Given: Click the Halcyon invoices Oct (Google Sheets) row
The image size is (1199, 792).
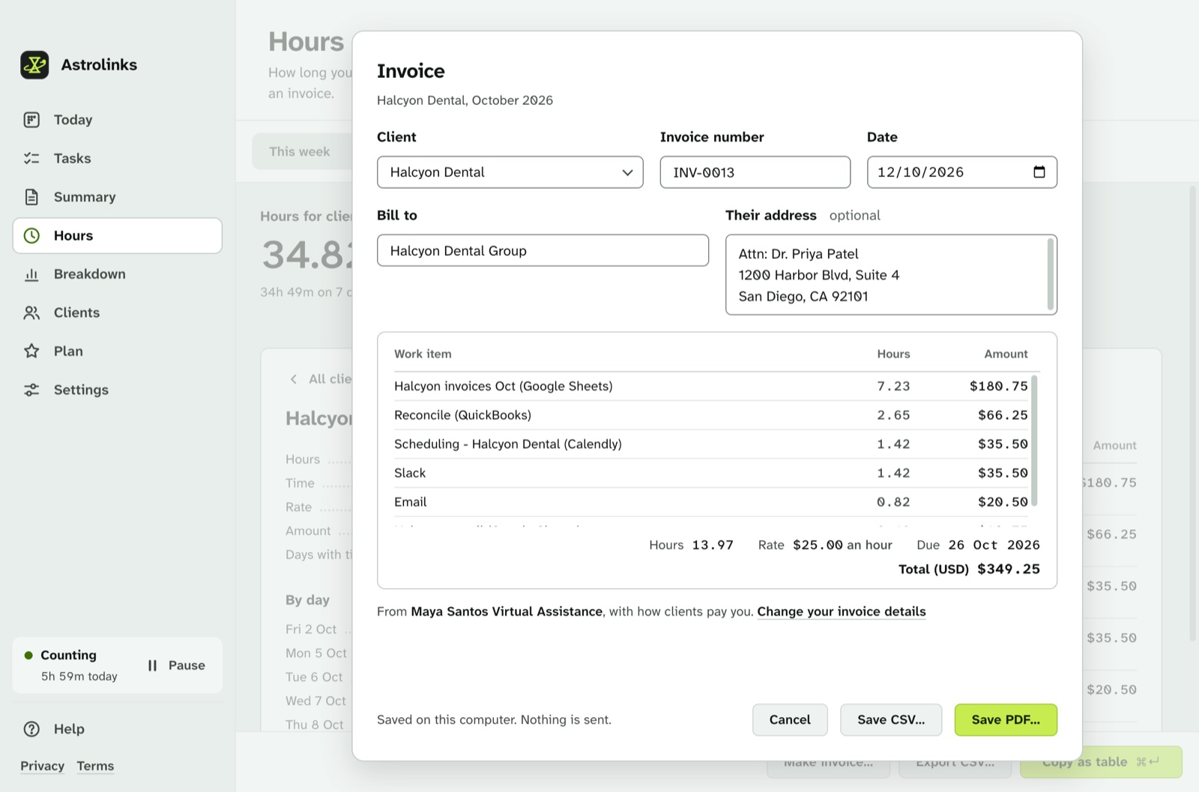Looking at the screenshot, I should [711, 387].
